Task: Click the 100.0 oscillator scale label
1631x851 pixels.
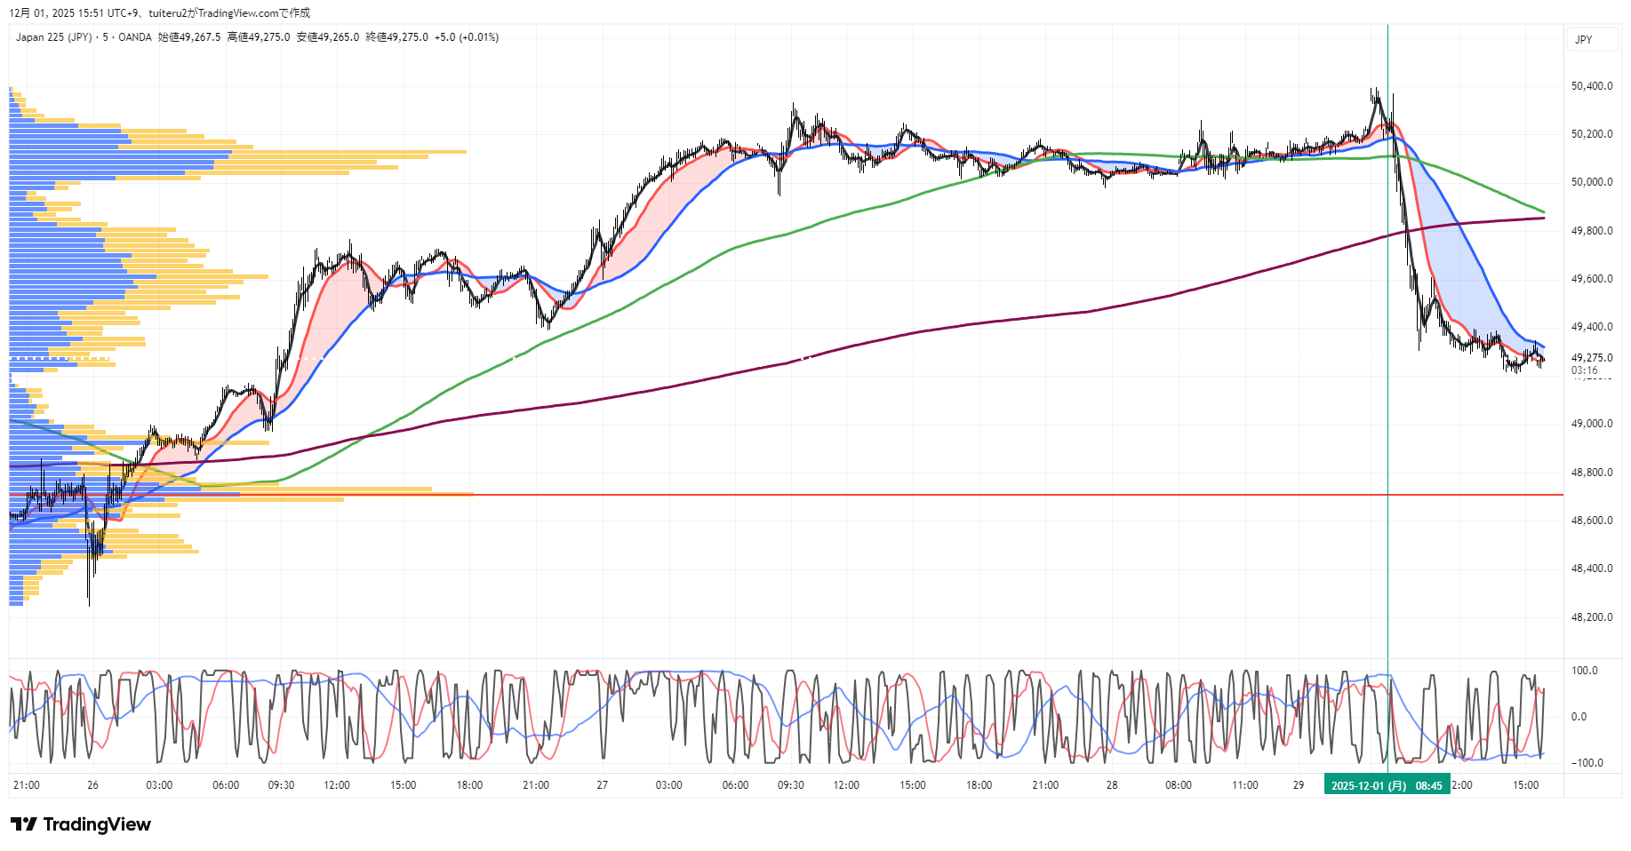Action: tap(1585, 671)
